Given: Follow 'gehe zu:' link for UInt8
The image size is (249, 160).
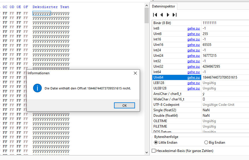Looking at the screenshot, I should [193, 34].
